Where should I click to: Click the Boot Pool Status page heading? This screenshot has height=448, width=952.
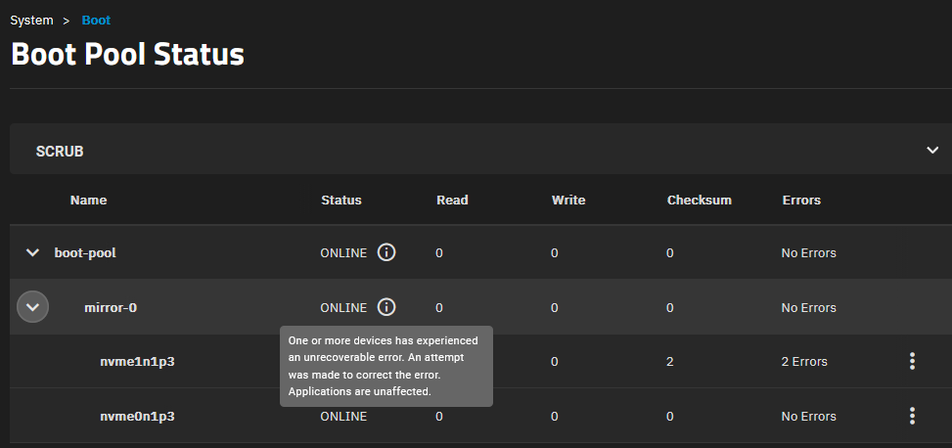click(x=127, y=55)
